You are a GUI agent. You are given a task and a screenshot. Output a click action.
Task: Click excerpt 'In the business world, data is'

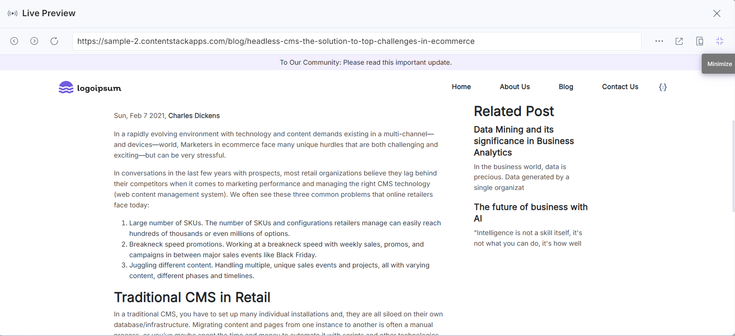[521, 177]
